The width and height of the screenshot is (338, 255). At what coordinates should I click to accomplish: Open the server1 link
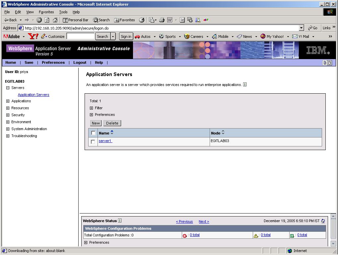coord(105,141)
